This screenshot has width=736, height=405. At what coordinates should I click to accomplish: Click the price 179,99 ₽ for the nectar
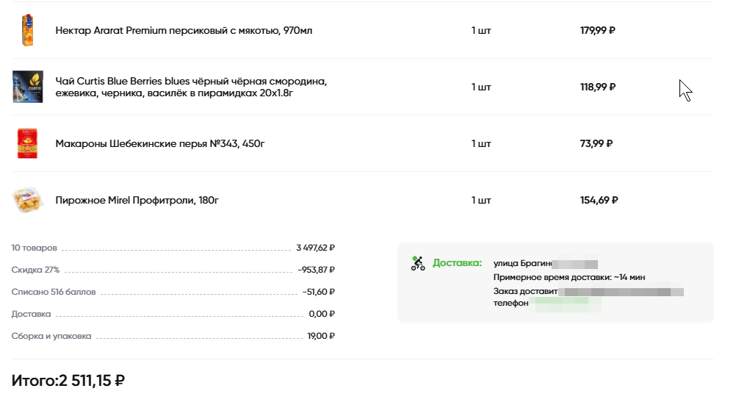597,31
